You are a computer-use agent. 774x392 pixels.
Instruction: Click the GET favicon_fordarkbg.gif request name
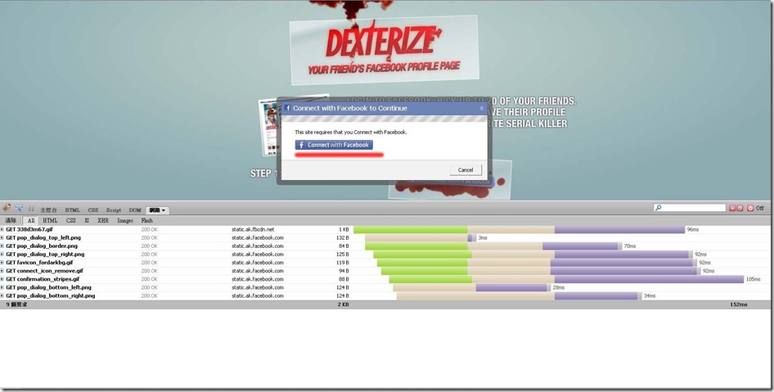click(x=39, y=263)
